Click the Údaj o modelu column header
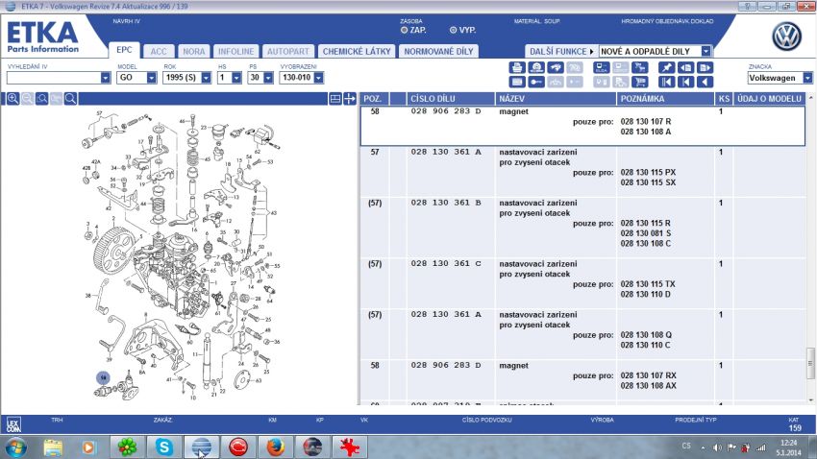The width and height of the screenshot is (817, 459). [x=769, y=98]
